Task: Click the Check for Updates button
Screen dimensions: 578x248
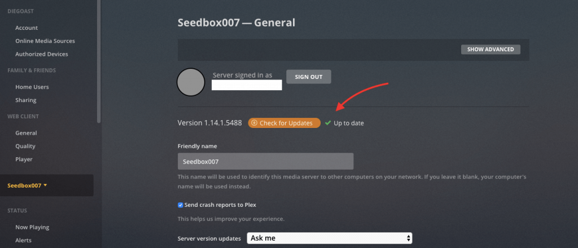Action: pos(284,123)
